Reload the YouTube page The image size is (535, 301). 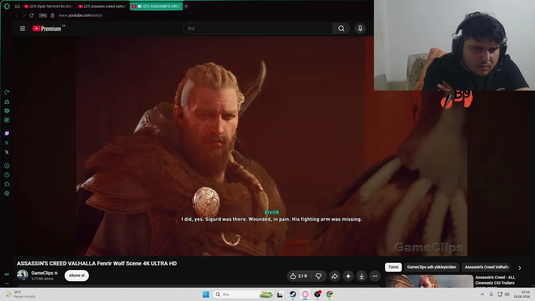[31, 15]
